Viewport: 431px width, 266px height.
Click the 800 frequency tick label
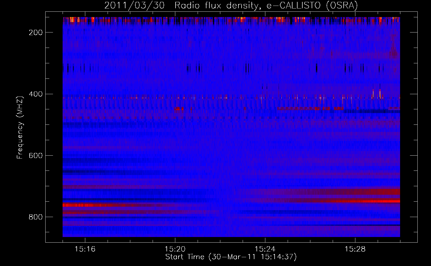click(36, 217)
